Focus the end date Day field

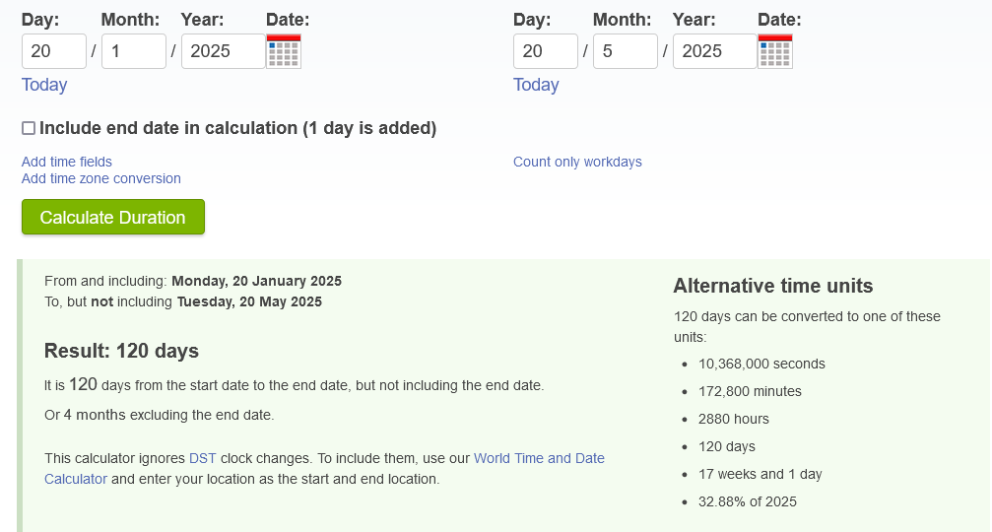546,51
